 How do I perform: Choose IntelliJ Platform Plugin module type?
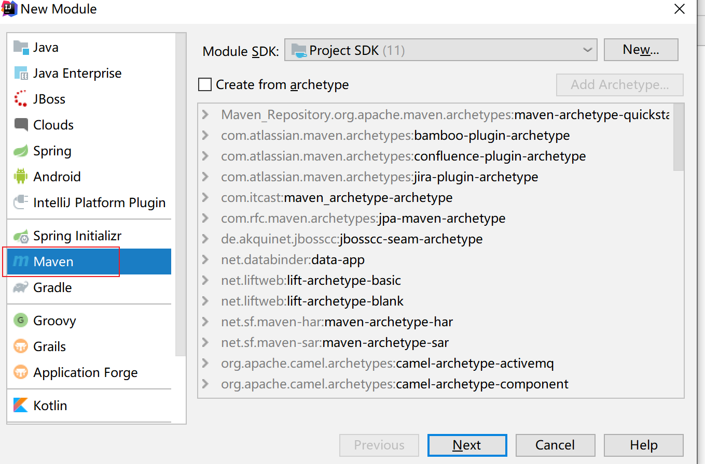[99, 202]
